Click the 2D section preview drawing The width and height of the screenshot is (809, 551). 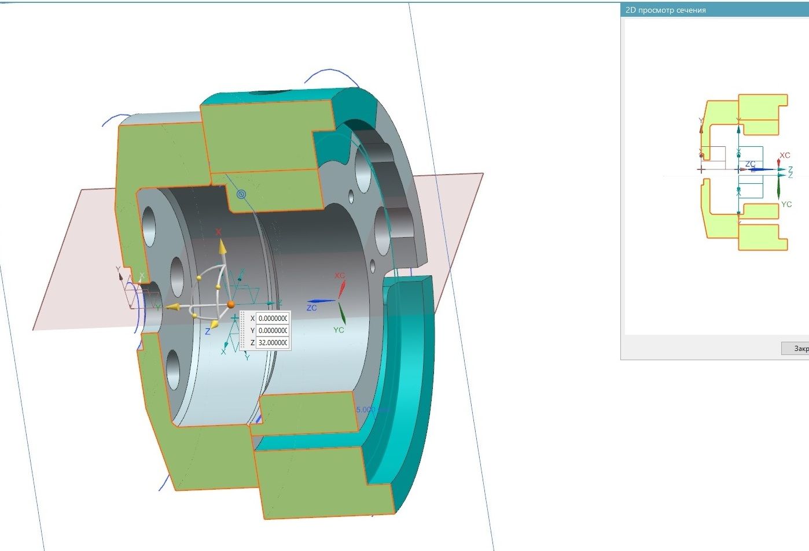tap(744, 172)
